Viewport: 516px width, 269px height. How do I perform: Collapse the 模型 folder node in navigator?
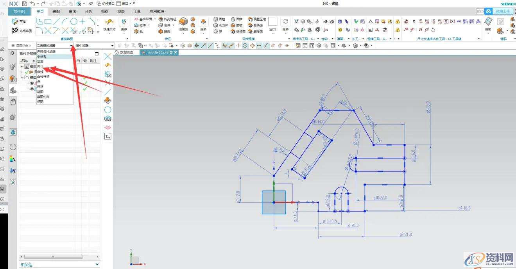pos(22,77)
